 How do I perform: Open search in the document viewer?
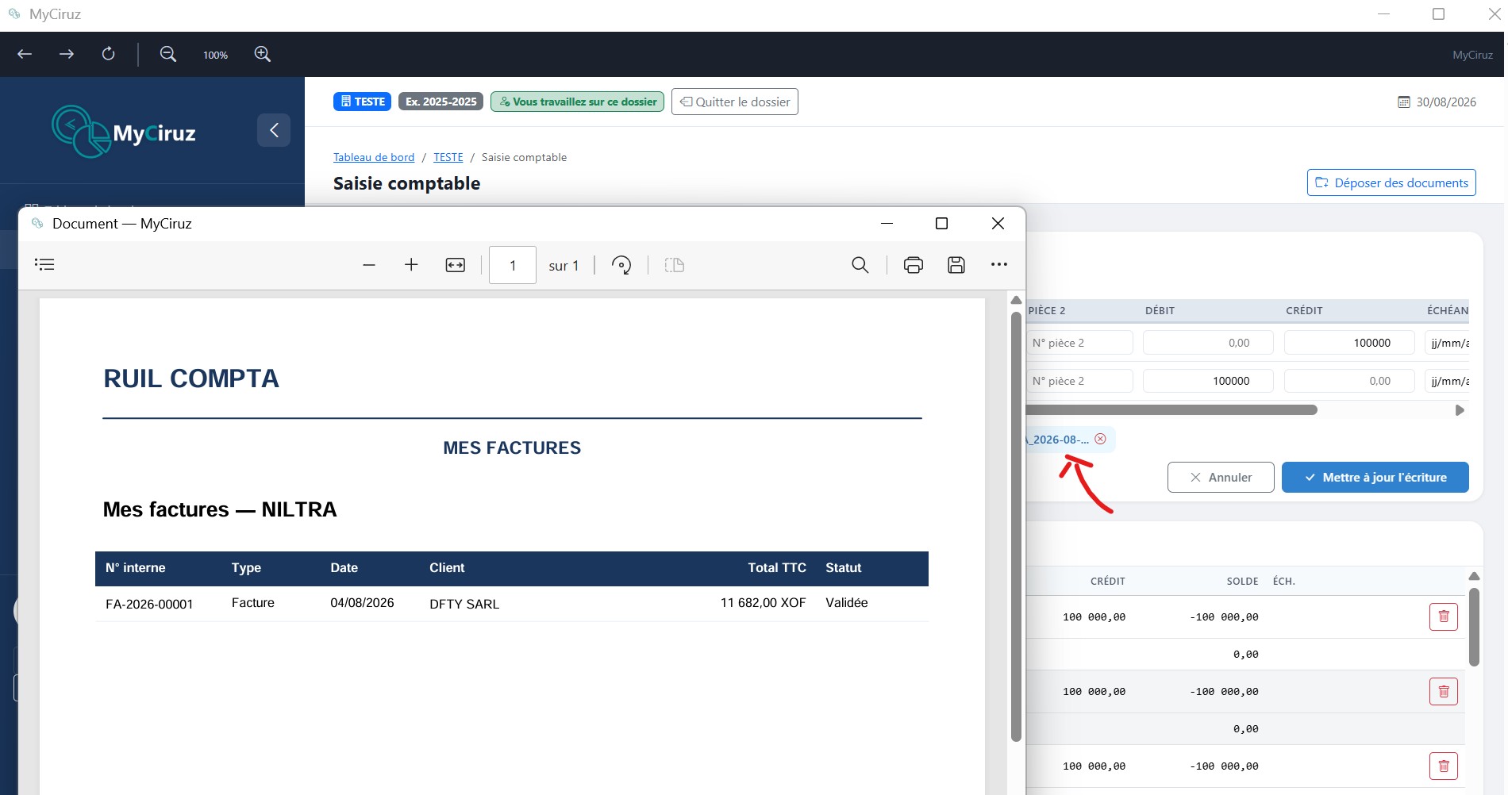point(860,265)
